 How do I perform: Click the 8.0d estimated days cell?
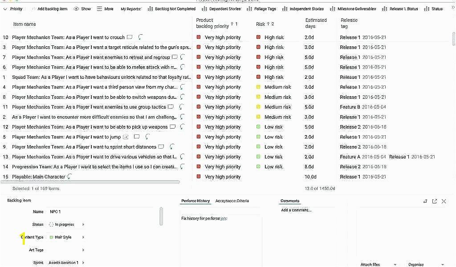pos(309,166)
